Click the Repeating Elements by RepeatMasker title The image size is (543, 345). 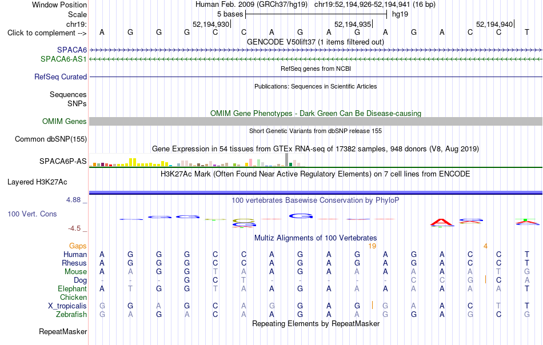316,323
